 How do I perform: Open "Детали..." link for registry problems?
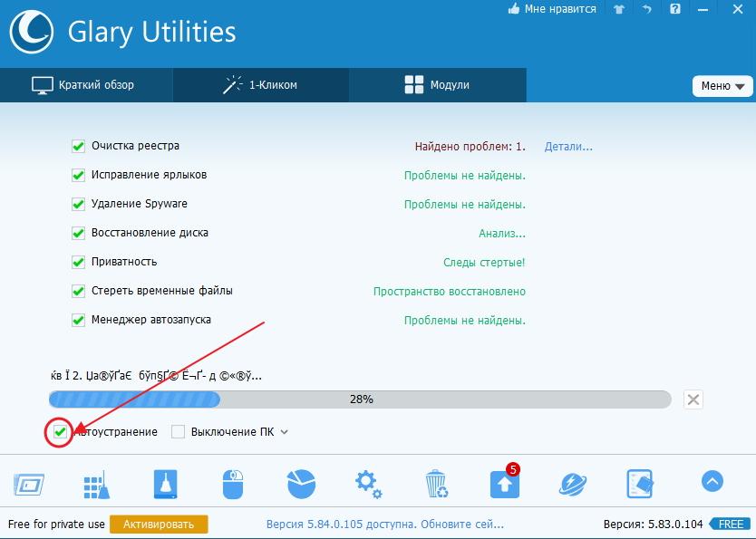tap(568, 147)
